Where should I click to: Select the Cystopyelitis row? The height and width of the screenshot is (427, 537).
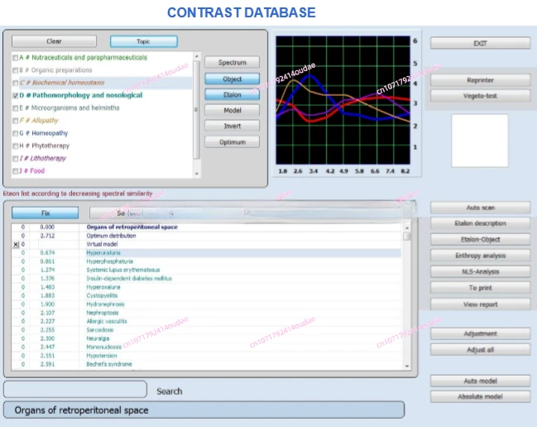207,295
